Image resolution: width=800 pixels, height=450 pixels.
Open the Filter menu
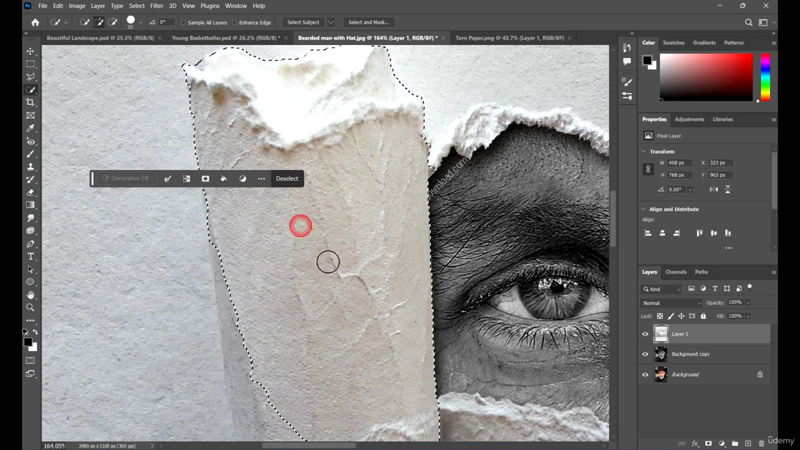click(156, 6)
